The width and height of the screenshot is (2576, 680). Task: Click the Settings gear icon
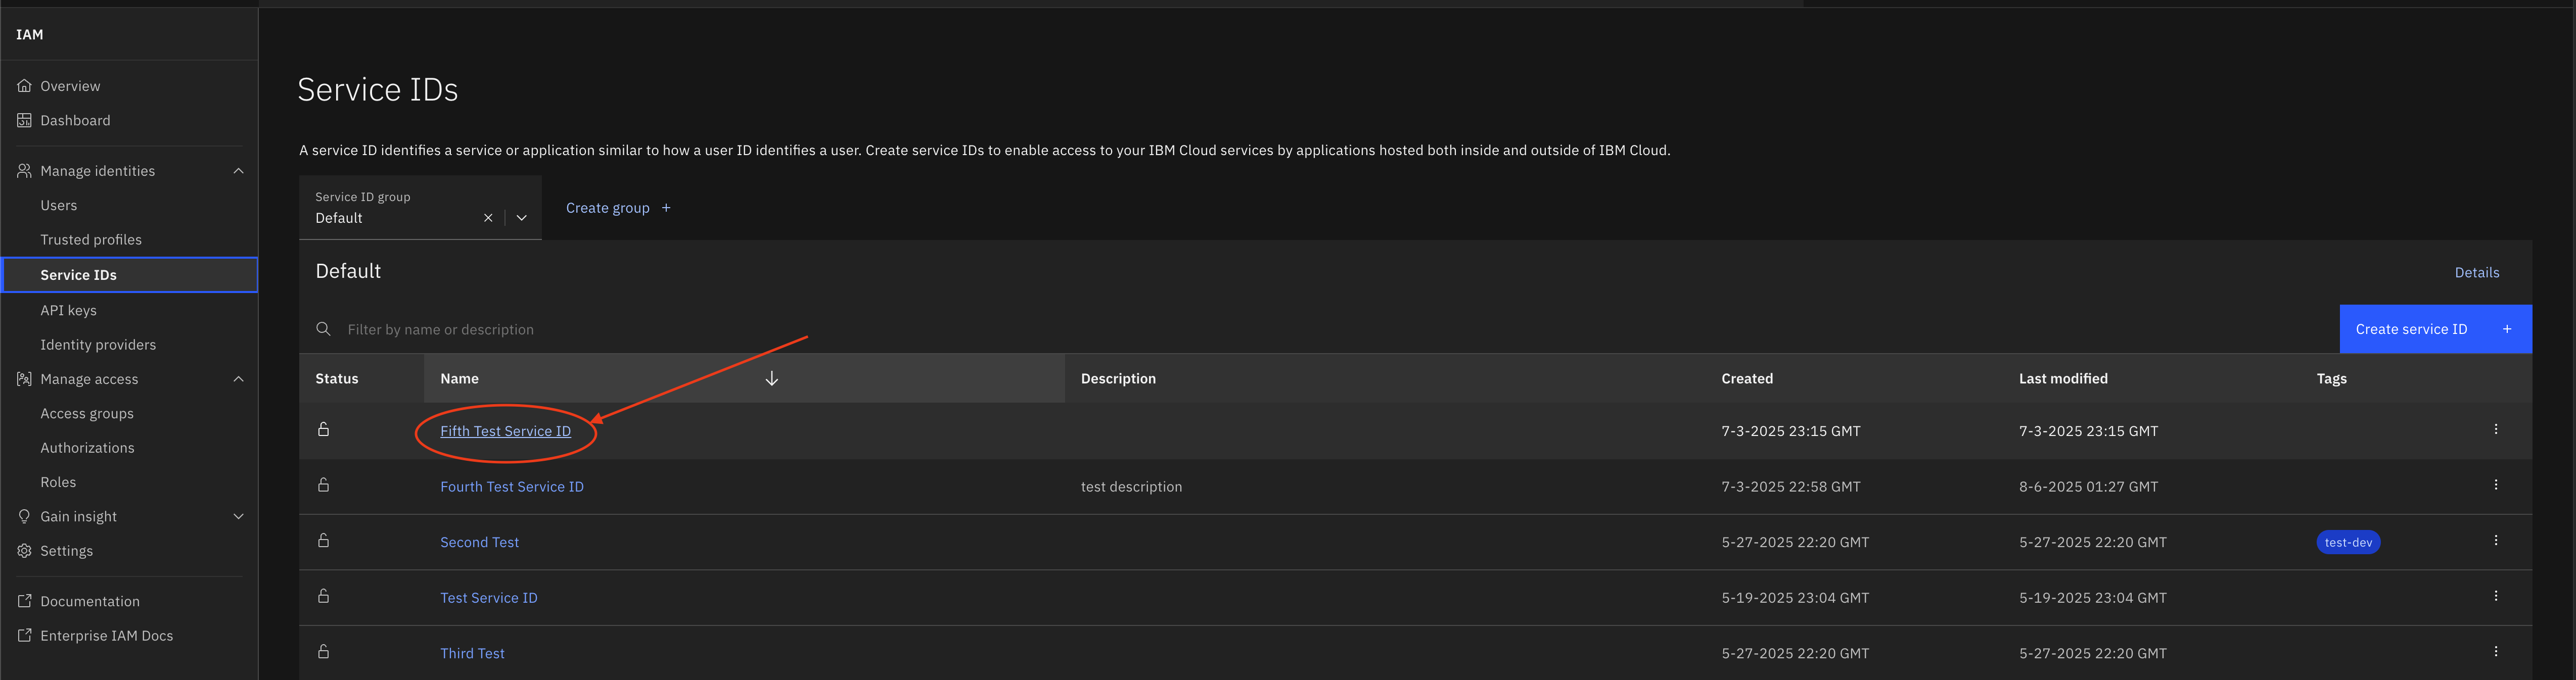pyautogui.click(x=24, y=551)
